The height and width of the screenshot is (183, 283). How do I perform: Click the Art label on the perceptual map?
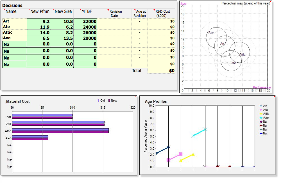point(222,44)
